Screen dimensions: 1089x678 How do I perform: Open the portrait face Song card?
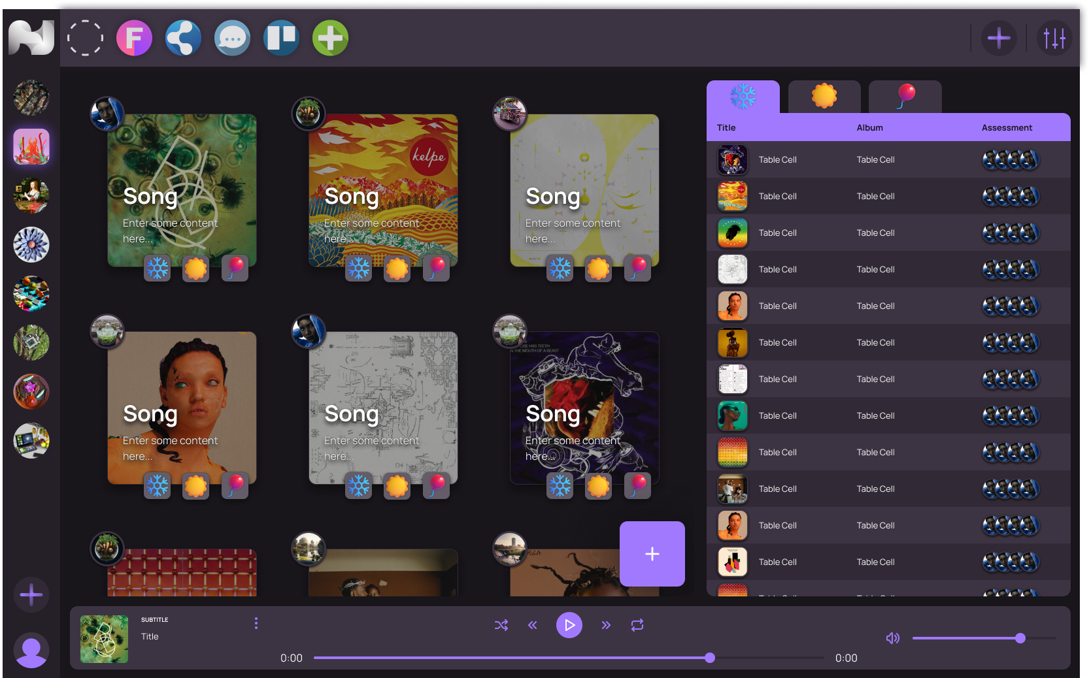tap(182, 408)
